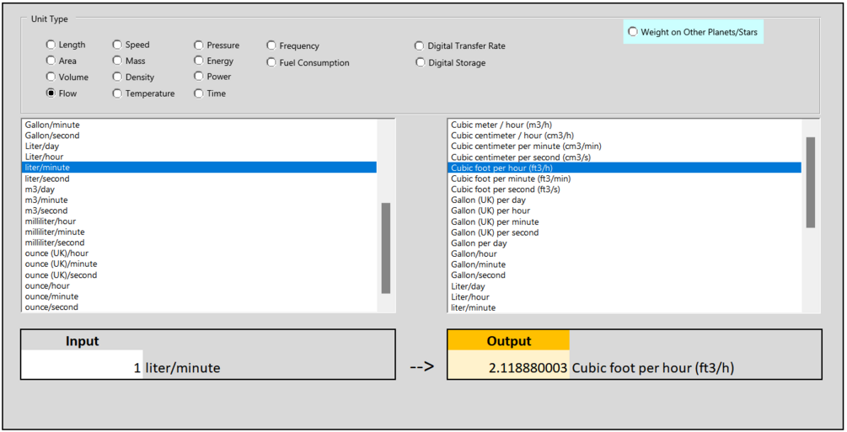Image resolution: width=847 pixels, height=432 pixels.
Task: Choose milliliter/hour in the input list
Action: (x=199, y=221)
